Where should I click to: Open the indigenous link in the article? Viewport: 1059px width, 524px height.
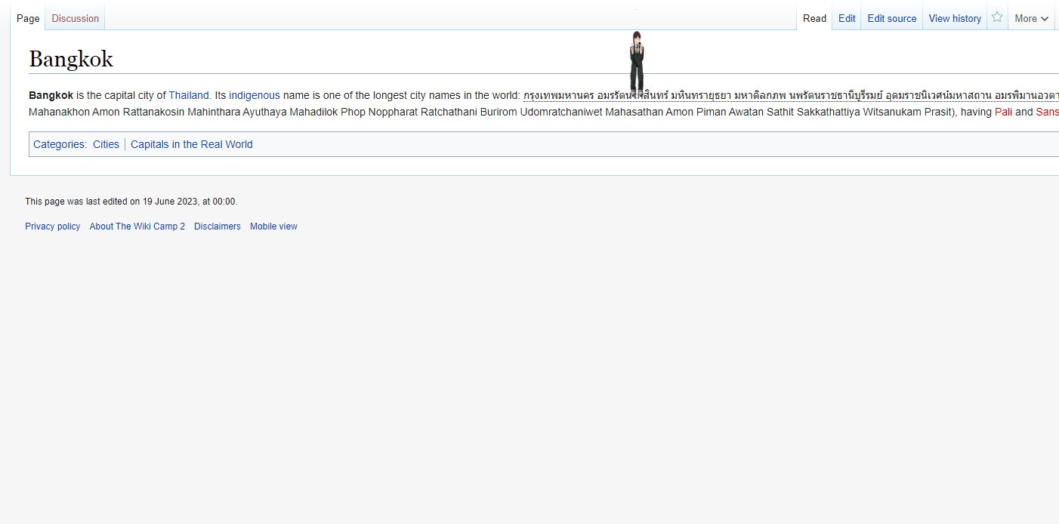coord(254,95)
